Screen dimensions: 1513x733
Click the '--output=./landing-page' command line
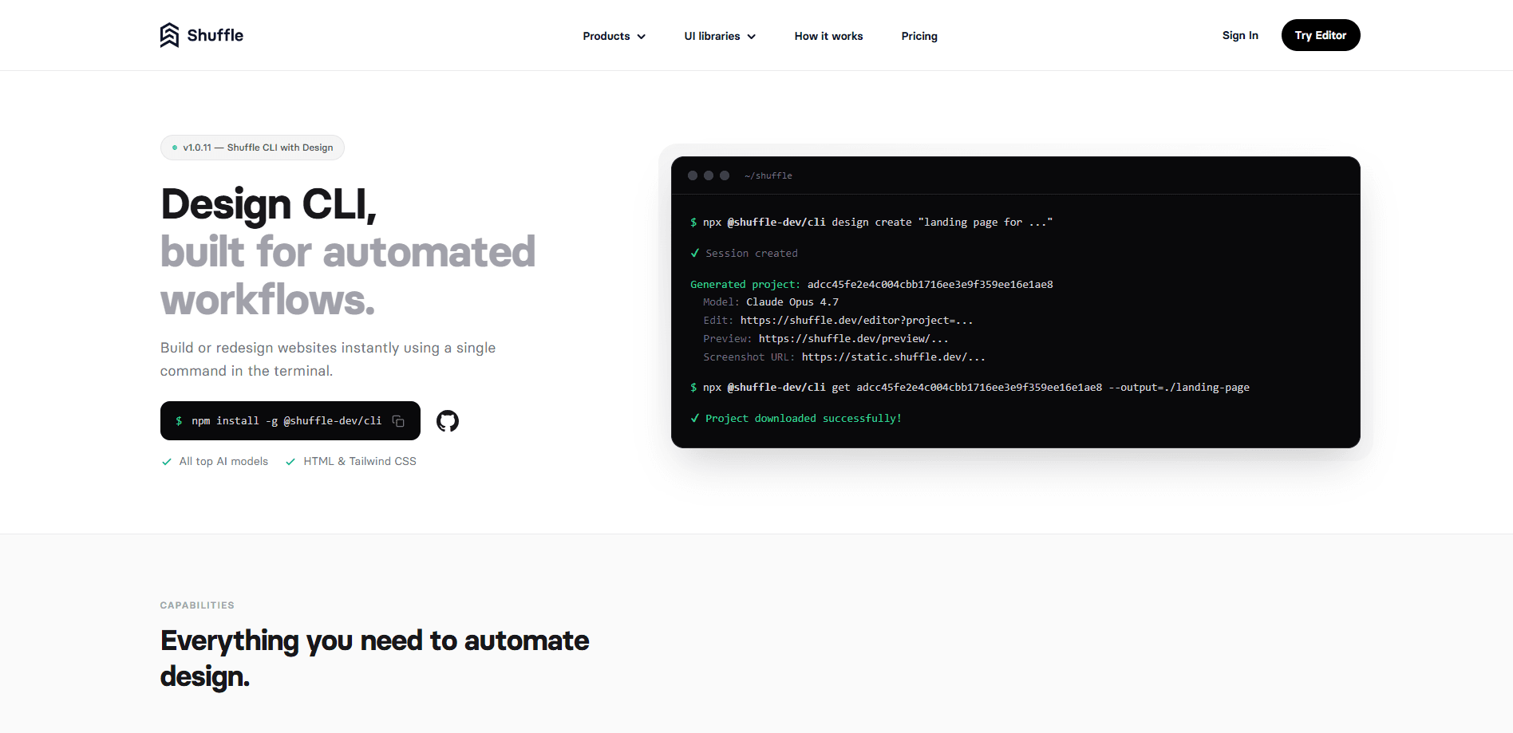(970, 388)
